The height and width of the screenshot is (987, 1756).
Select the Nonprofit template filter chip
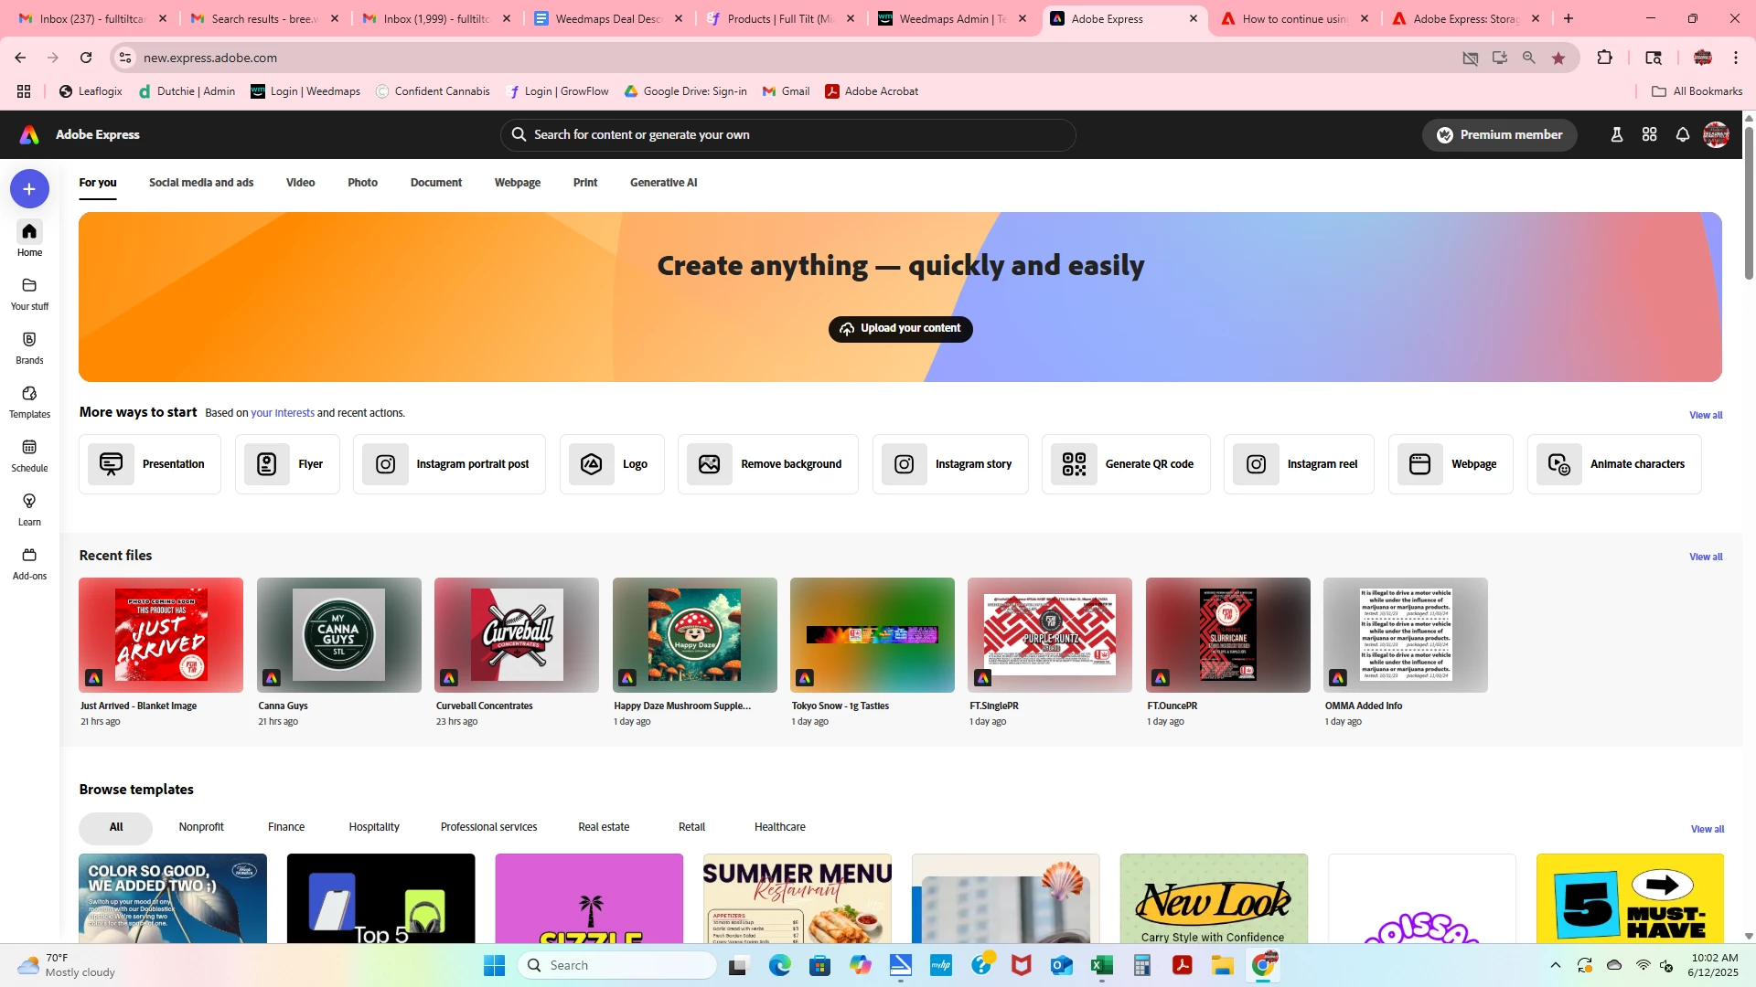201,827
